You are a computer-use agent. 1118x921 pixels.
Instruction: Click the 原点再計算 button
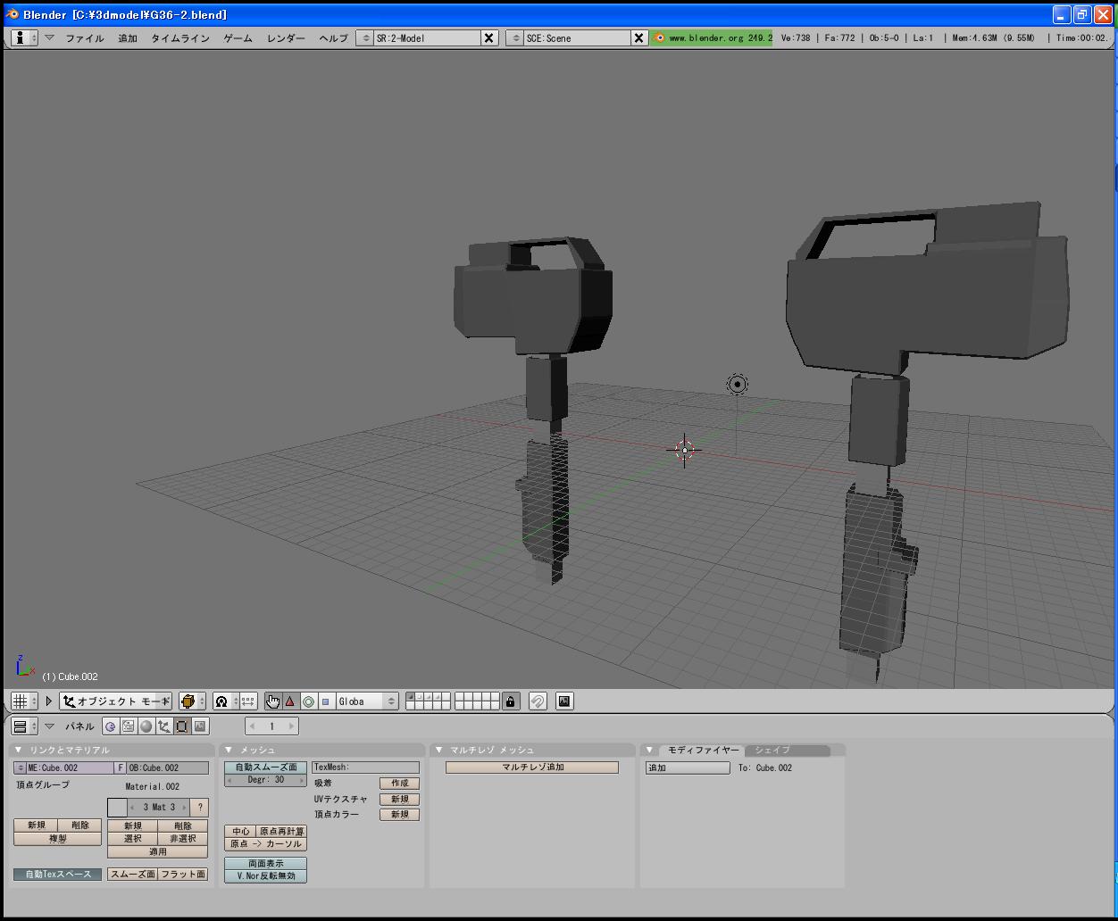point(281,831)
